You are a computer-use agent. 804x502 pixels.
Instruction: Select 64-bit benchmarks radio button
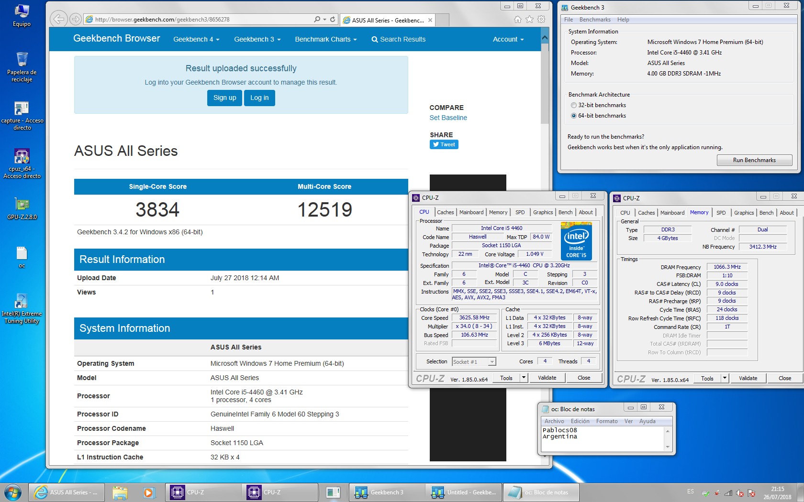574,116
